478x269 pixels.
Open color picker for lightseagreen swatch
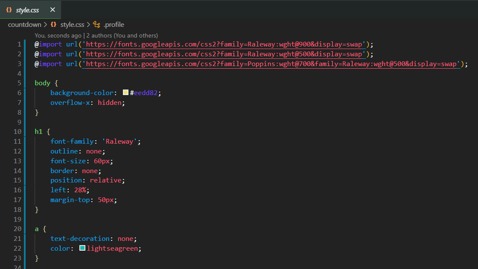[82, 248]
